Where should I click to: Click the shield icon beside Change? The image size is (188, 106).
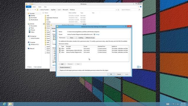pyautogui.click(x=94, y=34)
